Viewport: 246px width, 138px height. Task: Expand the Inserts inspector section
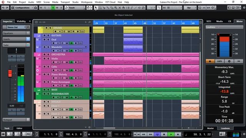(16, 39)
